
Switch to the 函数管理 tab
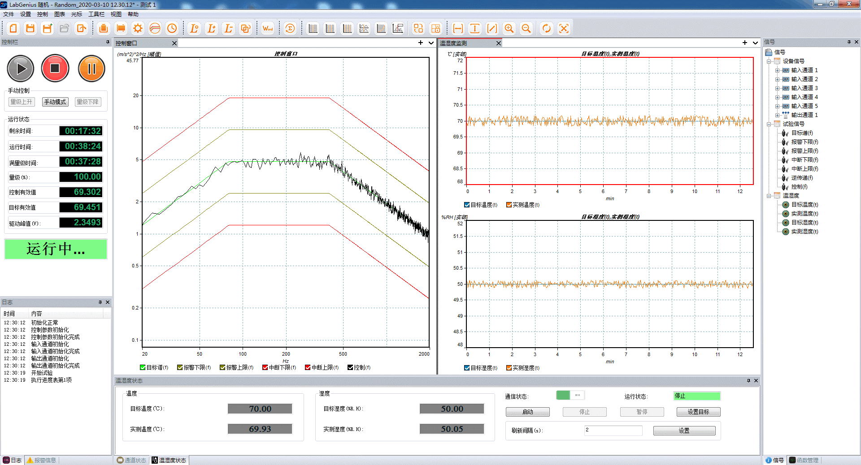tap(804, 460)
